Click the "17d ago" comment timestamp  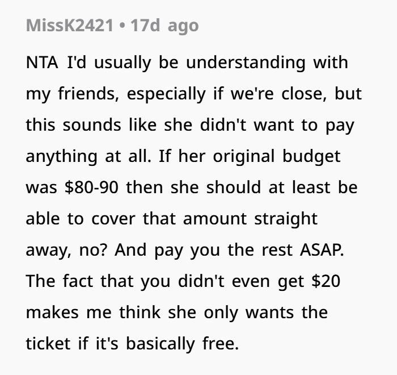pos(165,26)
